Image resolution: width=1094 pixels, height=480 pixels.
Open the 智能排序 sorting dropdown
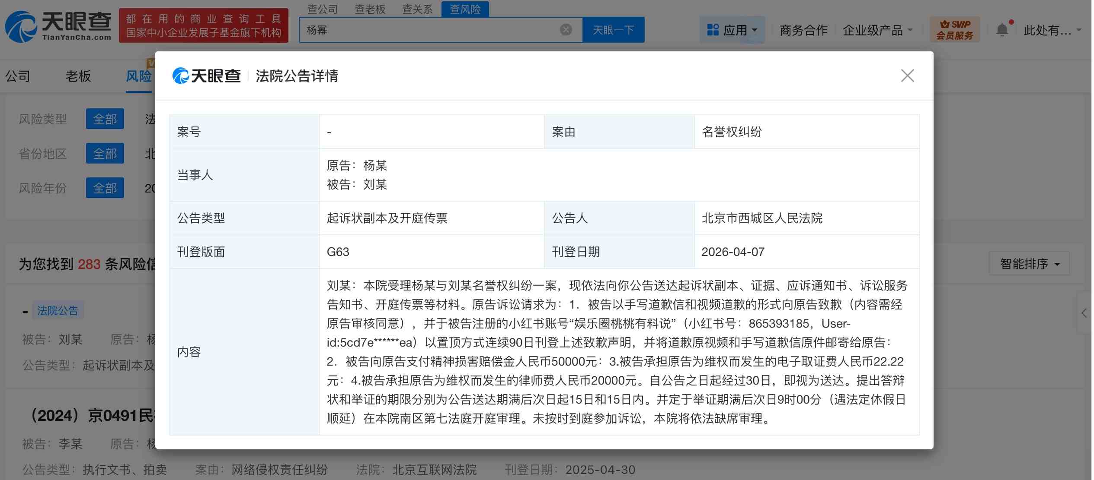(x=1029, y=263)
